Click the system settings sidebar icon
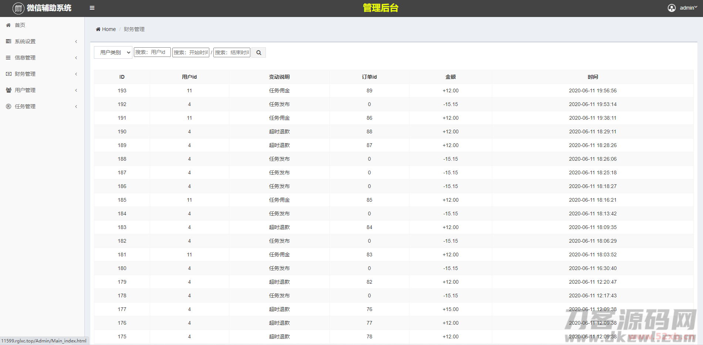 click(9, 41)
